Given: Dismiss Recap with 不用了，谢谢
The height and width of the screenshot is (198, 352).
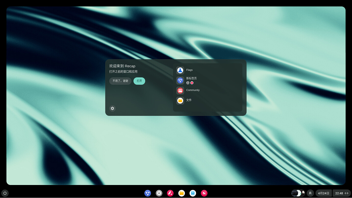Looking at the screenshot, I should 120,81.
